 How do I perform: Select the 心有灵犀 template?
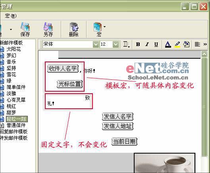16,100
